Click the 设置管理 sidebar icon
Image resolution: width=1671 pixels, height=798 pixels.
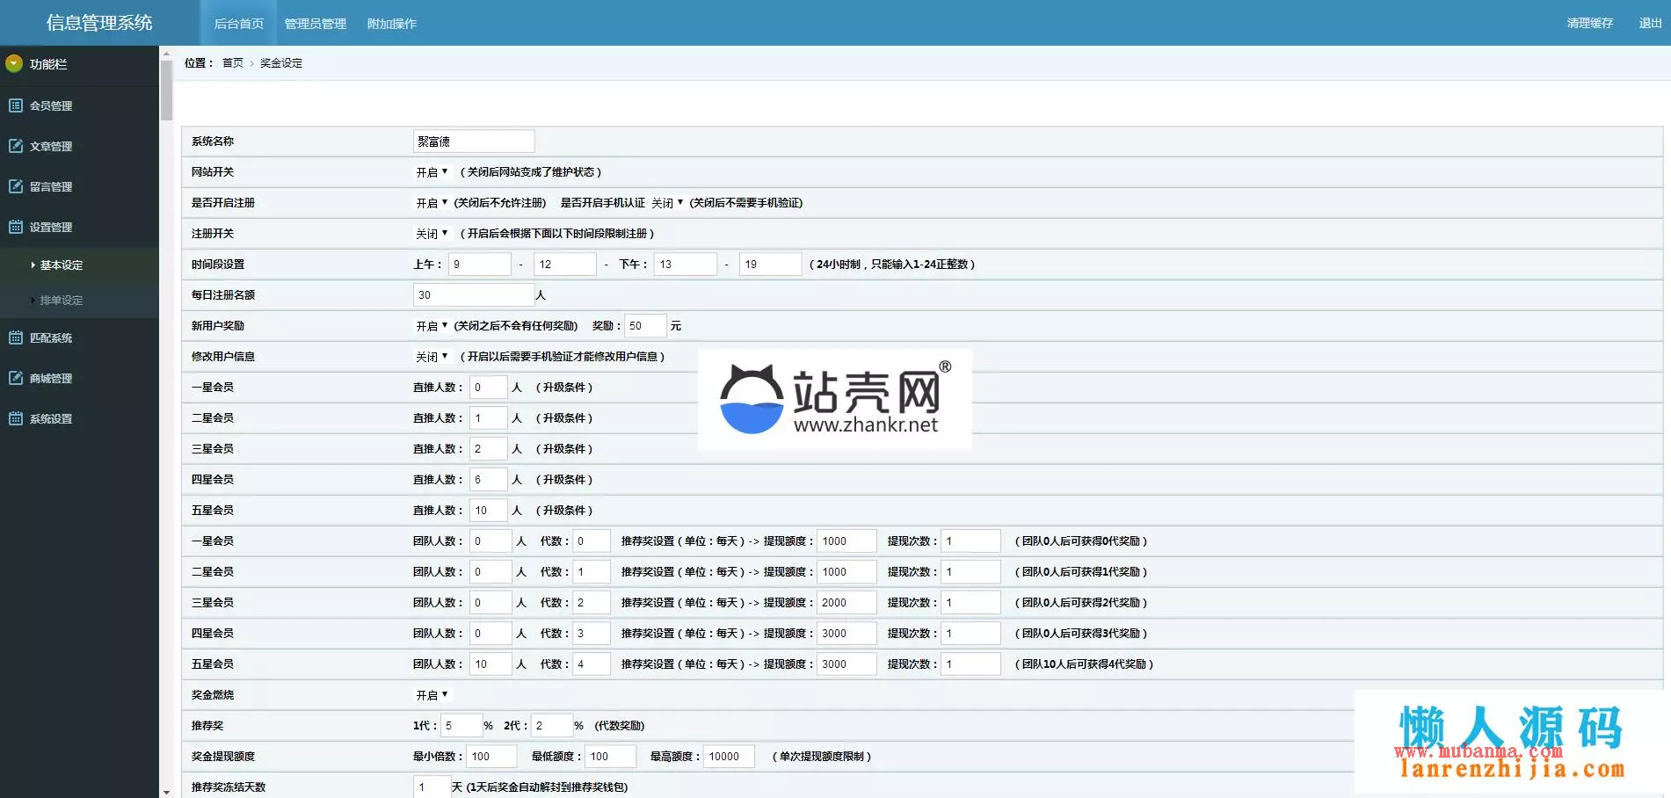(15, 227)
